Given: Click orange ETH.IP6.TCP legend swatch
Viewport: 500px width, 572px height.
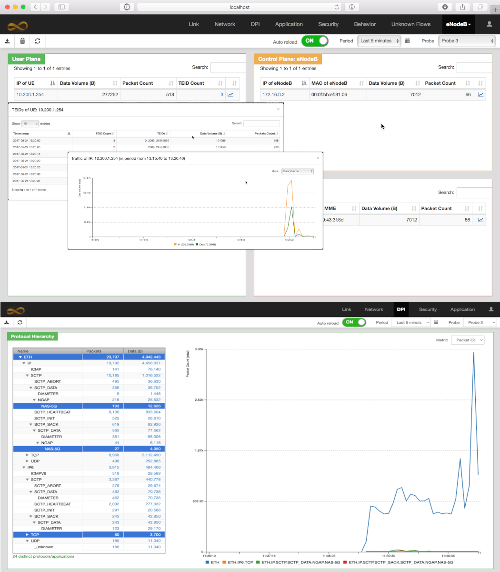Looking at the screenshot, I should pyautogui.click(x=224, y=563).
